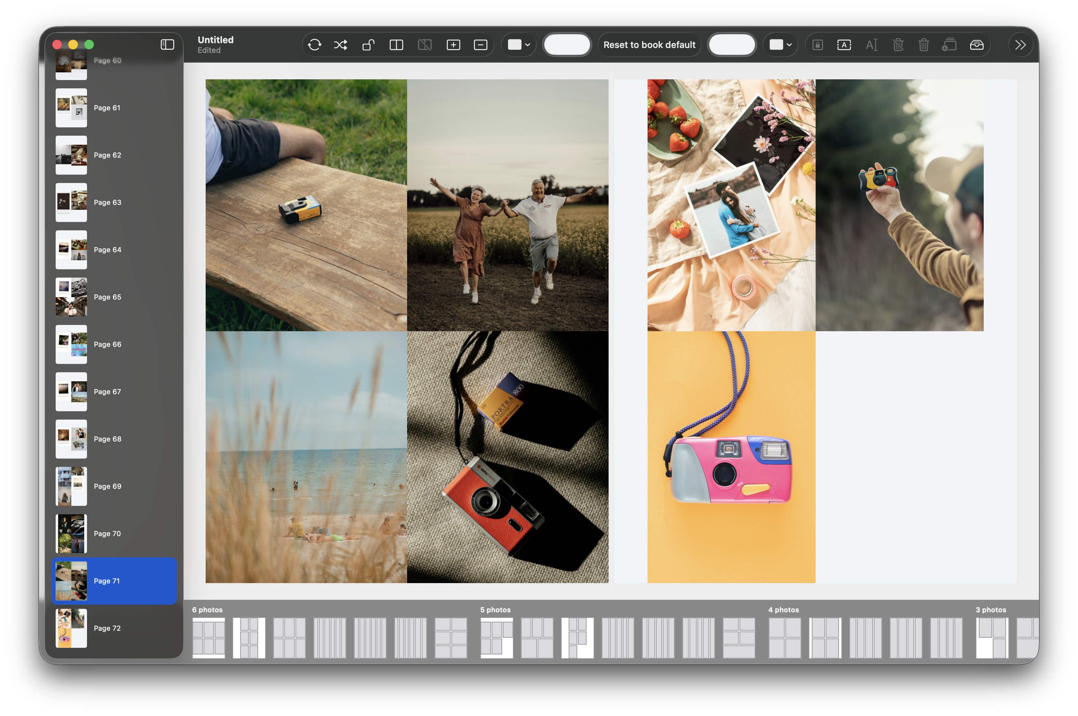Image resolution: width=1078 pixels, height=716 pixels.
Task: Click the 3 photos section label
Action: pyautogui.click(x=991, y=610)
